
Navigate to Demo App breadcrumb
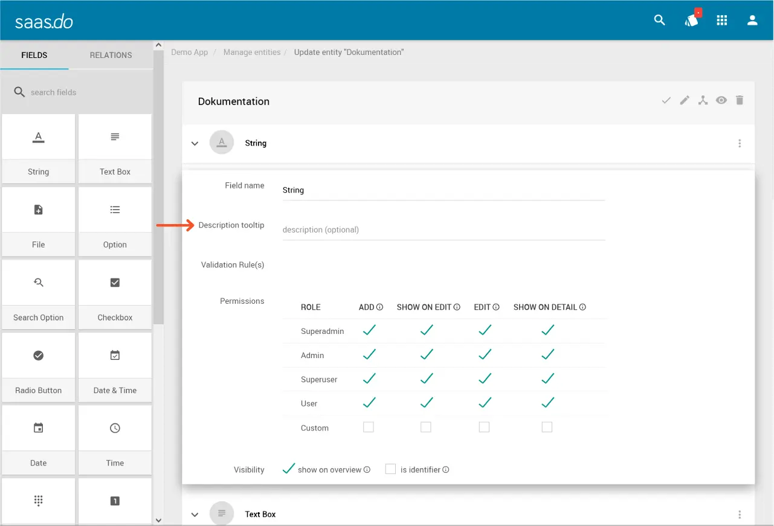click(x=189, y=53)
